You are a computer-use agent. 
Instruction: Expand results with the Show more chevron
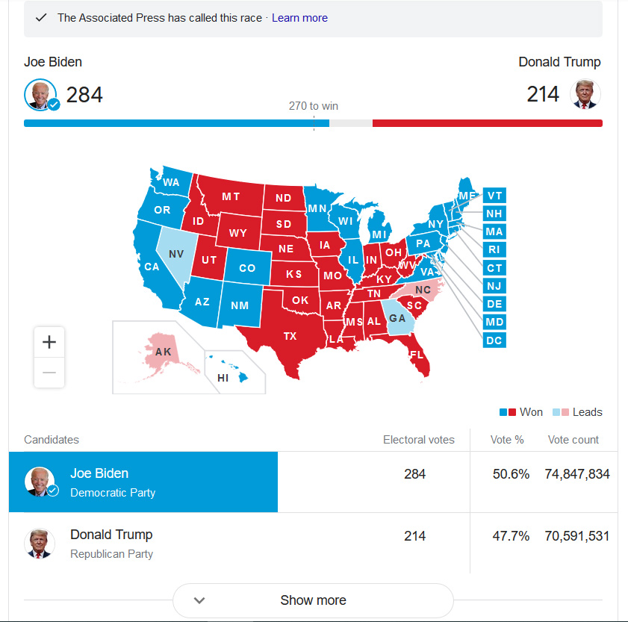coord(199,600)
